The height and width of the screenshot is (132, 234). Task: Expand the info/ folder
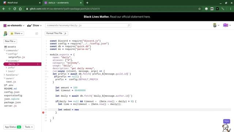(11, 67)
